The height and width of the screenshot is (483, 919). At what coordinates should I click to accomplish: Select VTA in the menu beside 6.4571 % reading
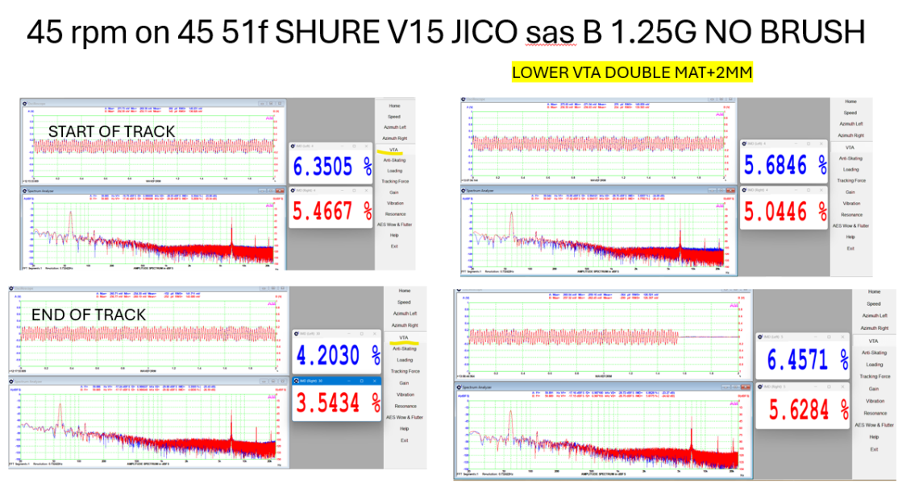coord(873,341)
